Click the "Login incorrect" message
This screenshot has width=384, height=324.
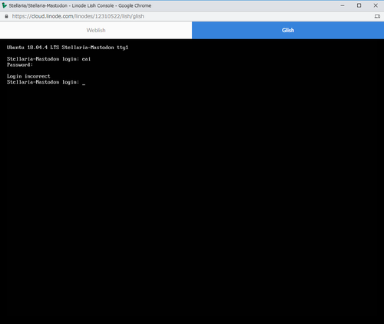coord(28,76)
